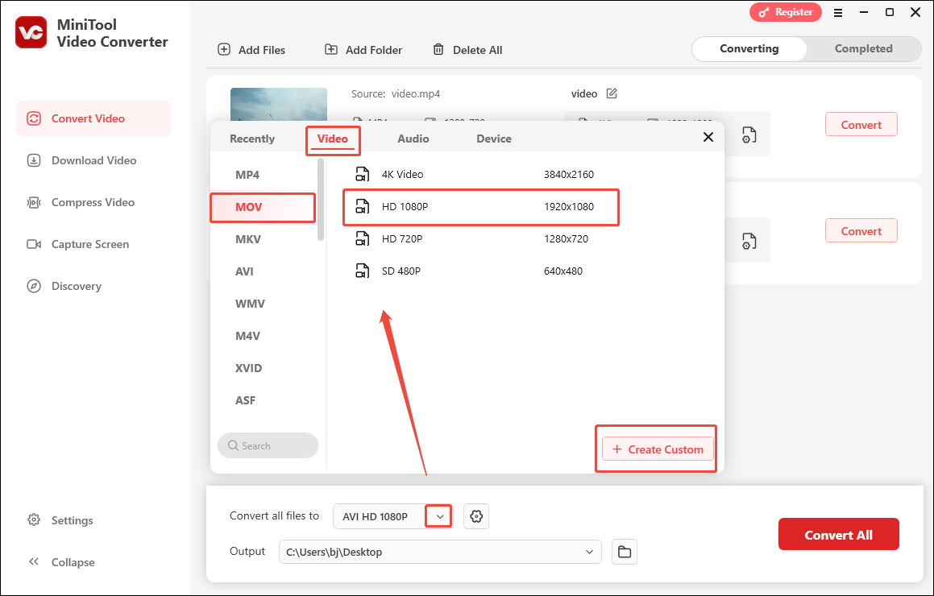Start conversion with Convert All

(x=838, y=533)
